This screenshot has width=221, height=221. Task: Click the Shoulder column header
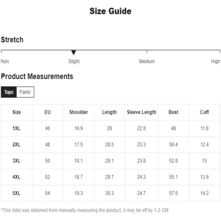pos(79,112)
